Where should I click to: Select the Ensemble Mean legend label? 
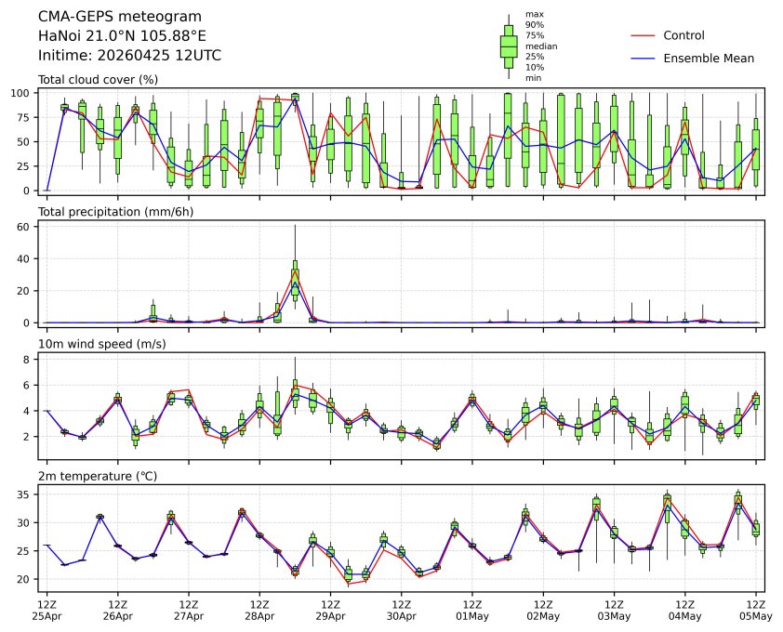click(708, 58)
